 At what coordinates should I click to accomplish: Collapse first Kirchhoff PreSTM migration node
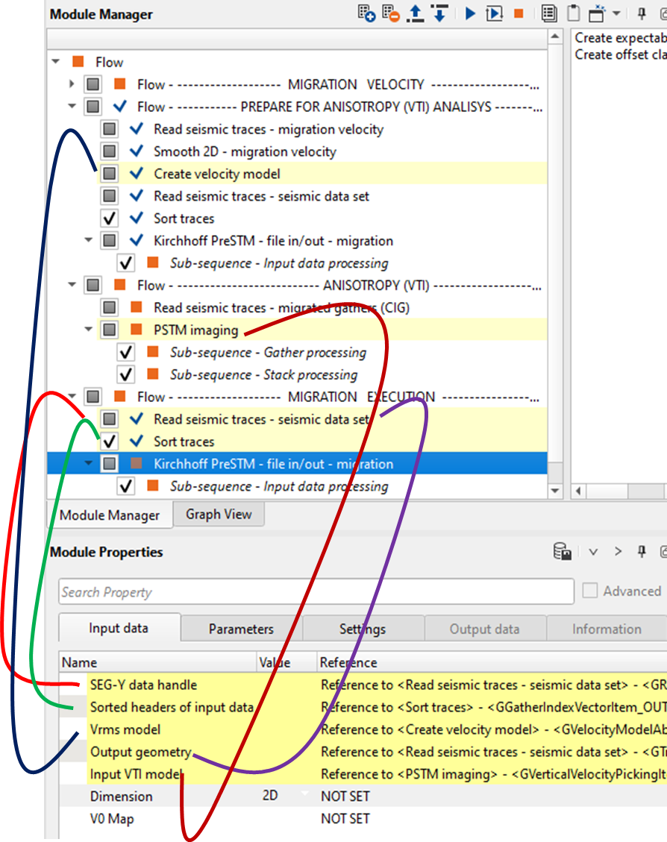tap(89, 240)
